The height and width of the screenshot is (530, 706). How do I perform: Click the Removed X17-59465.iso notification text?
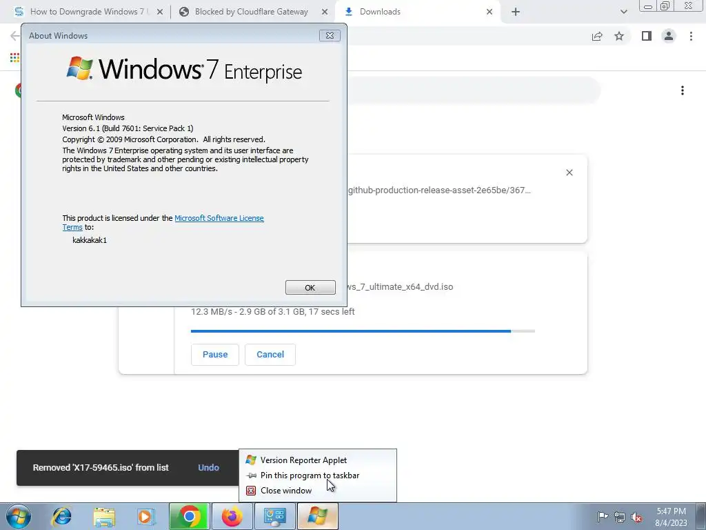[x=101, y=468]
